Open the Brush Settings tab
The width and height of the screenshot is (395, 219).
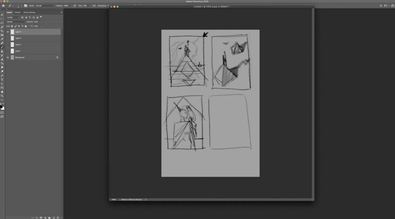point(30,12)
